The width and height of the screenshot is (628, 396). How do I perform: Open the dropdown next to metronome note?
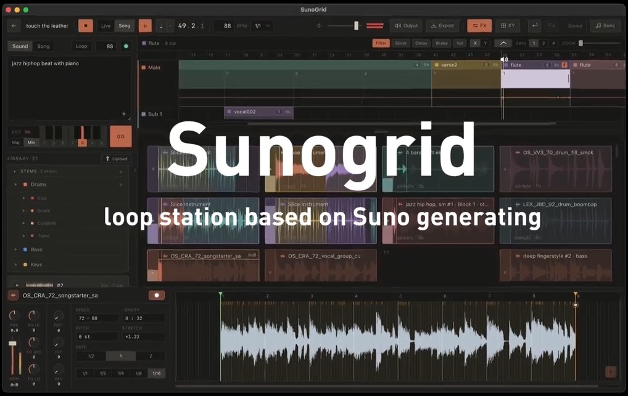click(x=170, y=26)
